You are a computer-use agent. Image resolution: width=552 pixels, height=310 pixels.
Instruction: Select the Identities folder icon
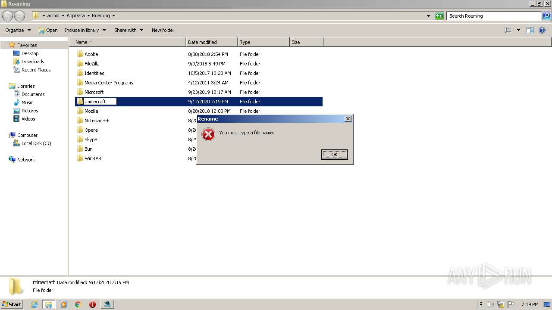[x=80, y=73]
